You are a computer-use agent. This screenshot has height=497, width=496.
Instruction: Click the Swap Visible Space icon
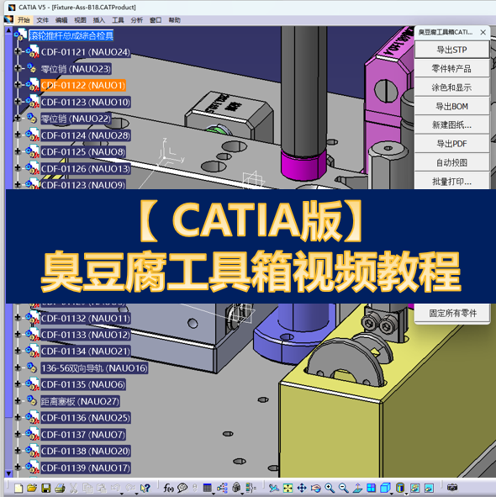pos(429,488)
